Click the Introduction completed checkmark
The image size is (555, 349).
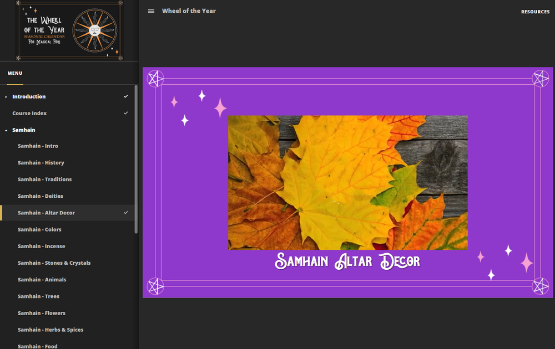[125, 96]
